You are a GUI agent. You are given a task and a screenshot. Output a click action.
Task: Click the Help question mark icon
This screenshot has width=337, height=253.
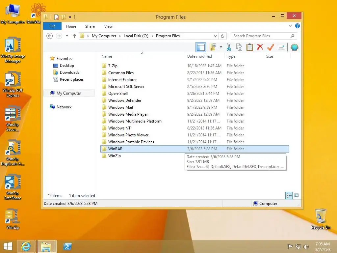pos(298,26)
